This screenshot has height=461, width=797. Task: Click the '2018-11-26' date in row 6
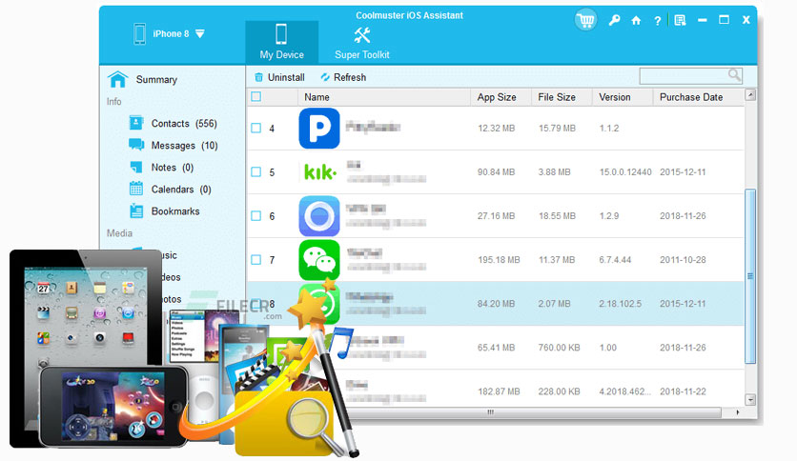[683, 216]
